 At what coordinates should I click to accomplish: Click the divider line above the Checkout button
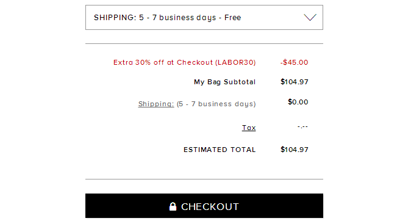point(204,179)
